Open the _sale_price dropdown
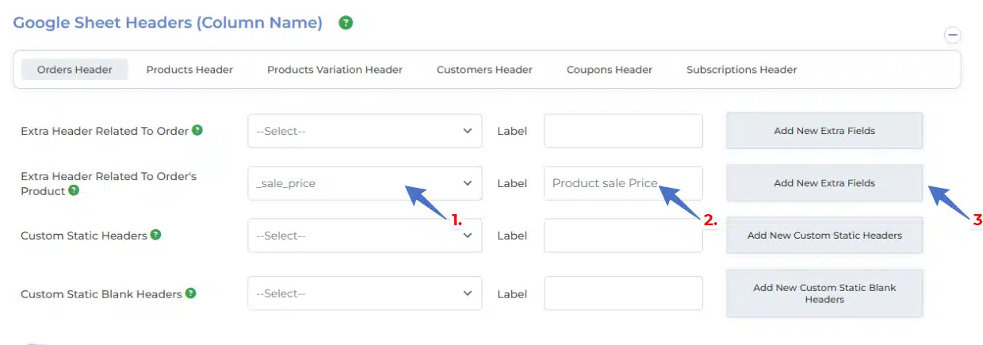983x345 pixels. point(365,183)
